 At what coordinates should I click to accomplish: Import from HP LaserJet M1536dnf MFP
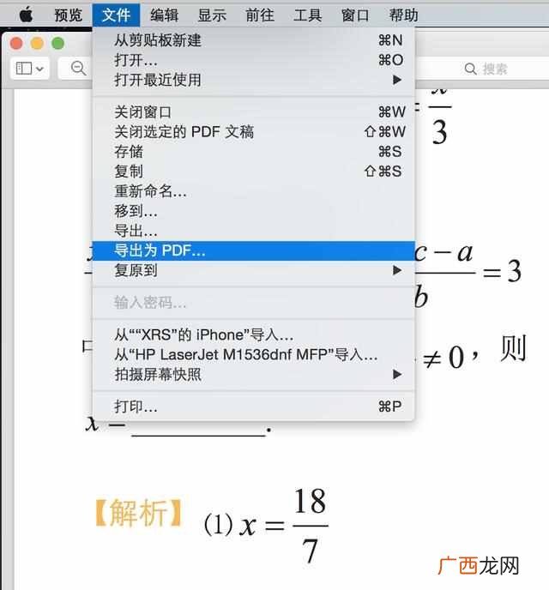click(253, 354)
